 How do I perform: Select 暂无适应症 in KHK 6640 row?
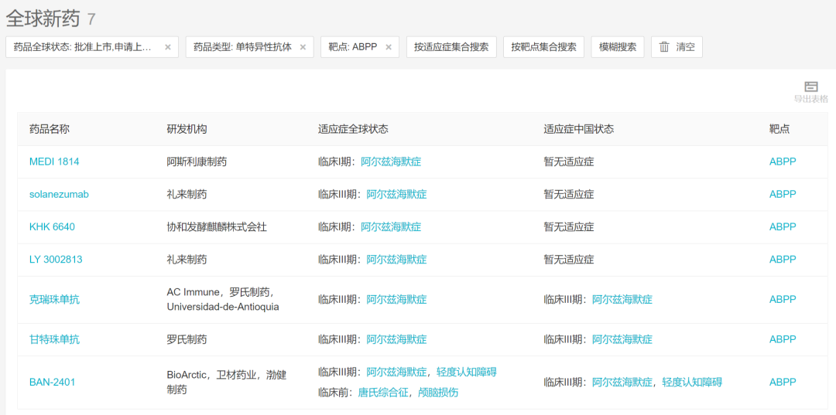click(569, 227)
